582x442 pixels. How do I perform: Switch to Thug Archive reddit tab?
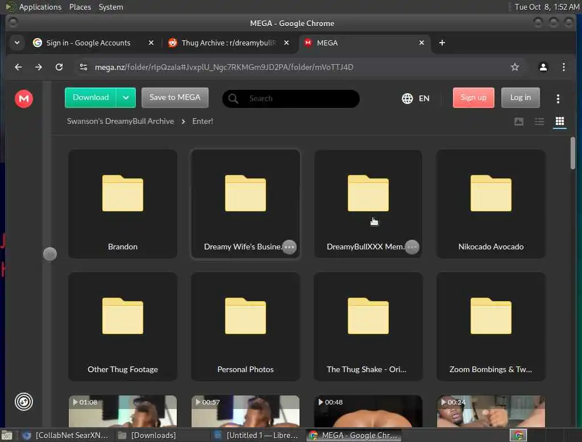coord(228,43)
